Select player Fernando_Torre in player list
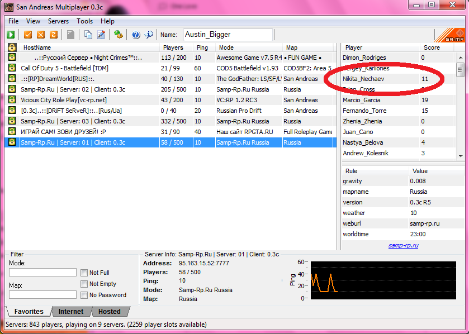The height and width of the screenshot is (334, 469). (399, 111)
